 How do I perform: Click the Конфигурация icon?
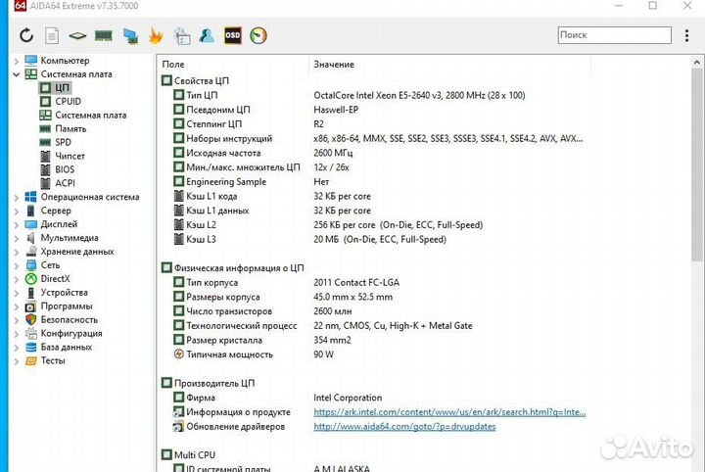tap(31, 334)
